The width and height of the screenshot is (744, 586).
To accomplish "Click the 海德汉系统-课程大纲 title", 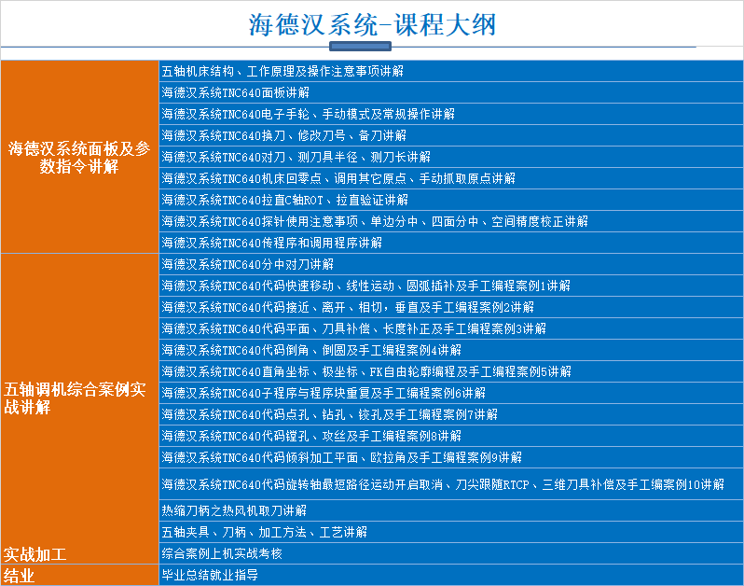I will click(372, 24).
